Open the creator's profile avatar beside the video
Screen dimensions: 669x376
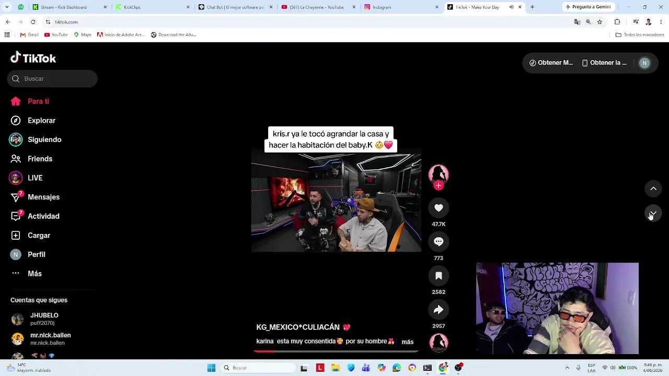439,174
